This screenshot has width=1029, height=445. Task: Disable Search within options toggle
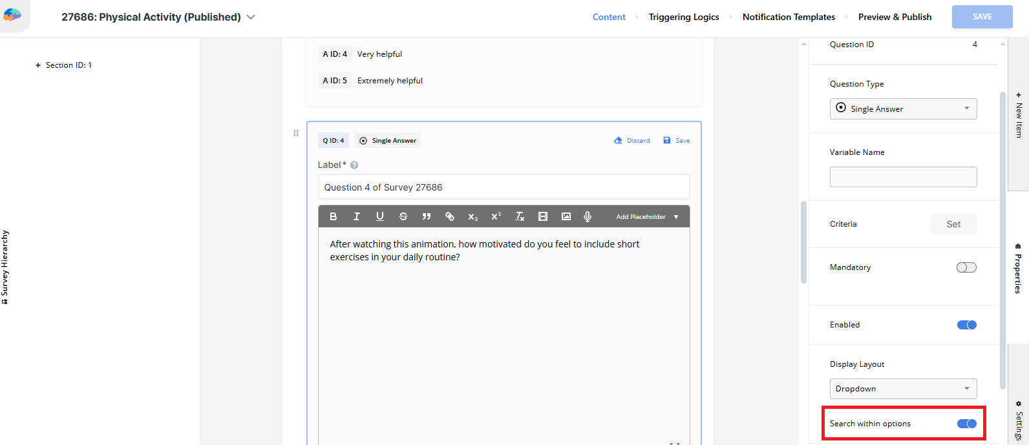(966, 424)
